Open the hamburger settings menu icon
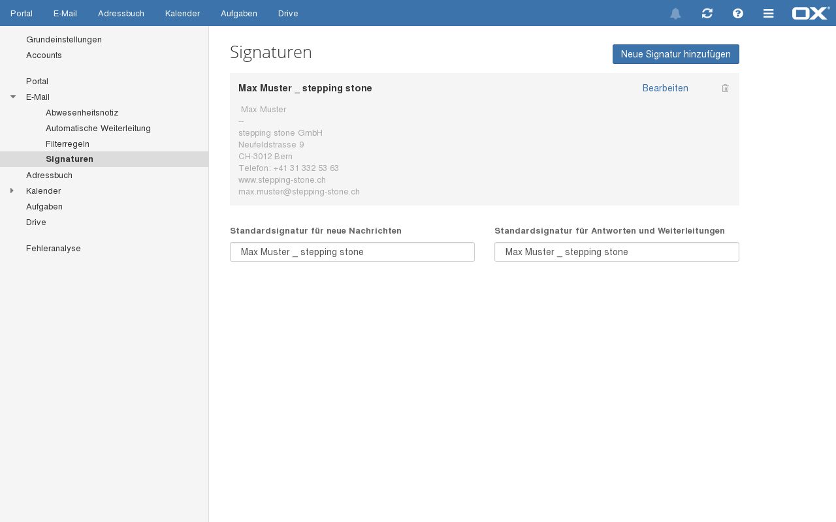836x522 pixels. [769, 14]
